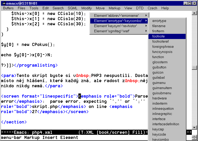Maximize the emacs window
Viewport: 198px width, 141px height.
[190, 3]
